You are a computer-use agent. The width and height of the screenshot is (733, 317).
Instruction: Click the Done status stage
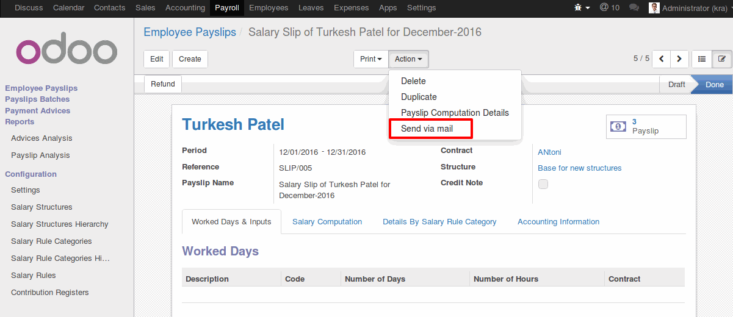tap(714, 85)
